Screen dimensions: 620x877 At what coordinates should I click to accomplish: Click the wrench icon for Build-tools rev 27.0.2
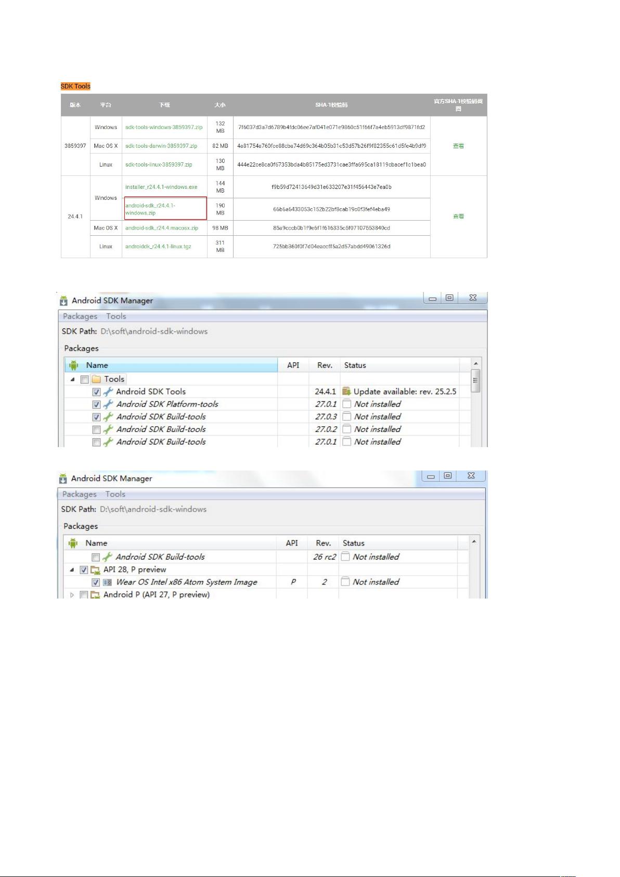point(108,429)
